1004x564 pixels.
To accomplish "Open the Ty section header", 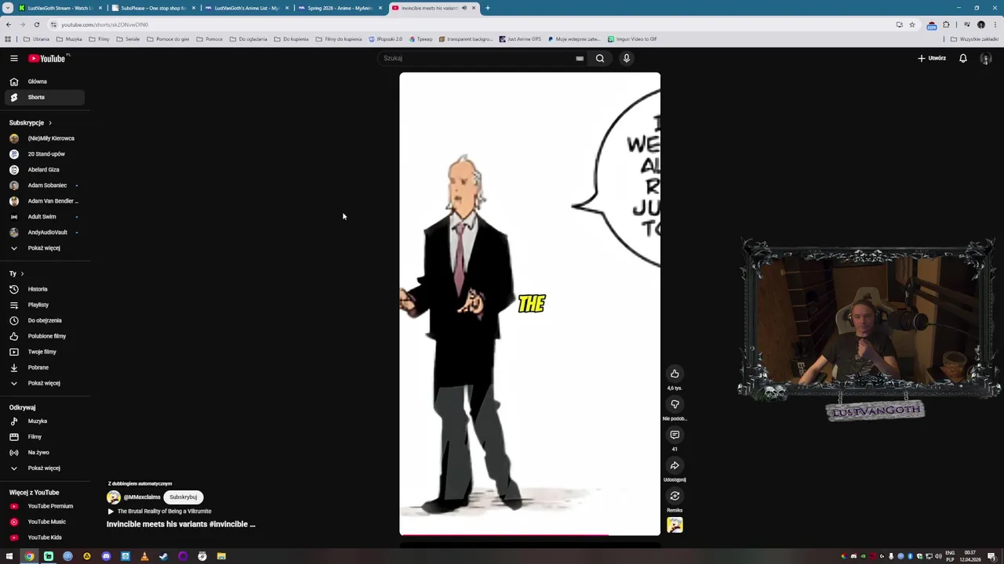I will click(16, 273).
